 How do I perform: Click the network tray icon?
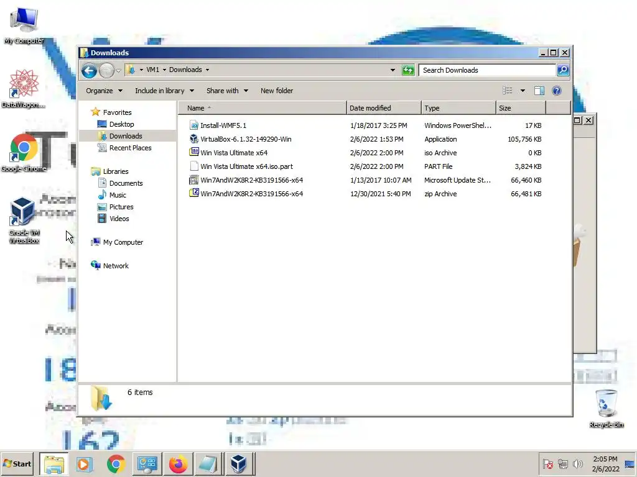pyautogui.click(x=562, y=464)
